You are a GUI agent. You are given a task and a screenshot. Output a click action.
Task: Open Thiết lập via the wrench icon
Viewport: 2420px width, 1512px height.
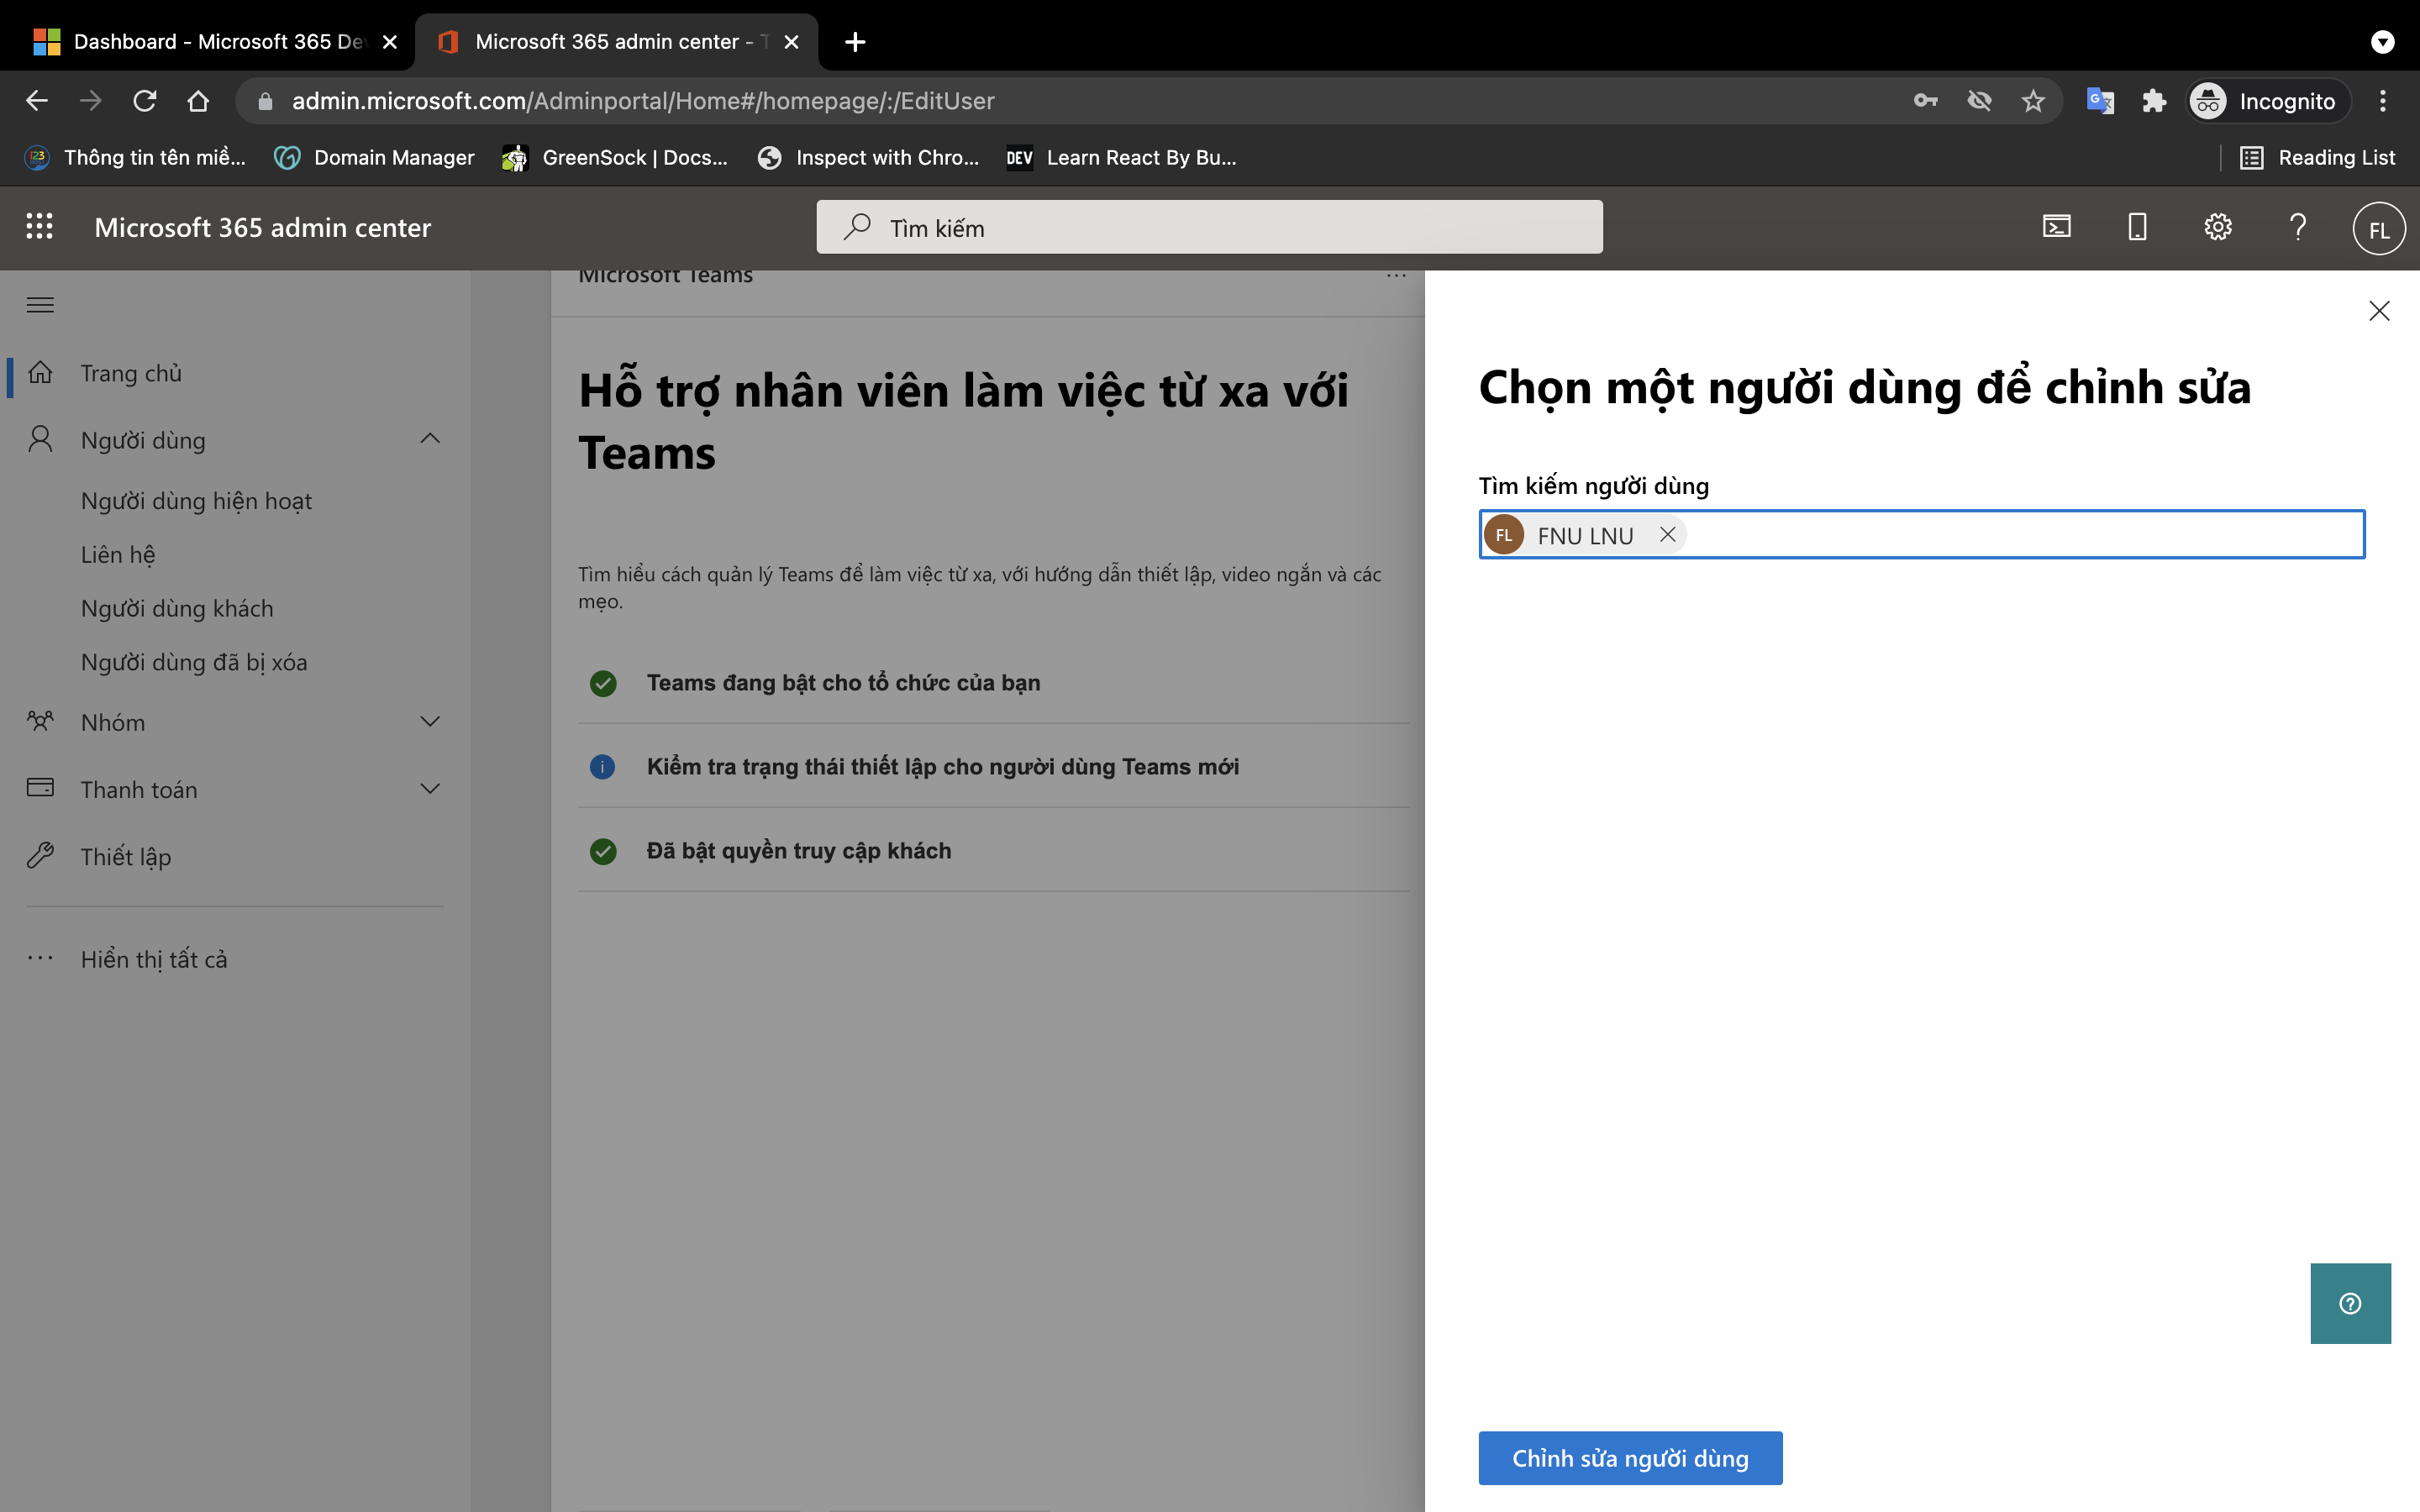41,855
